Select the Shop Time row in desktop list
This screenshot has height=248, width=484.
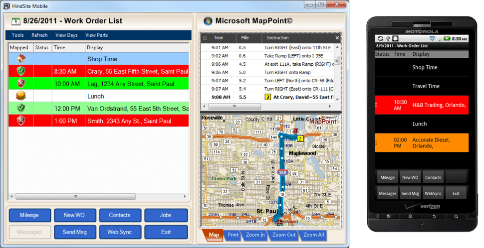click(98, 59)
